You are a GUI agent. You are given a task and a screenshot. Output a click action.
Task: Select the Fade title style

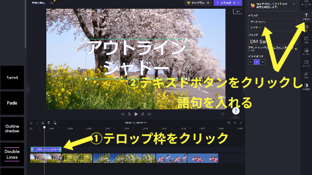coord(12,103)
